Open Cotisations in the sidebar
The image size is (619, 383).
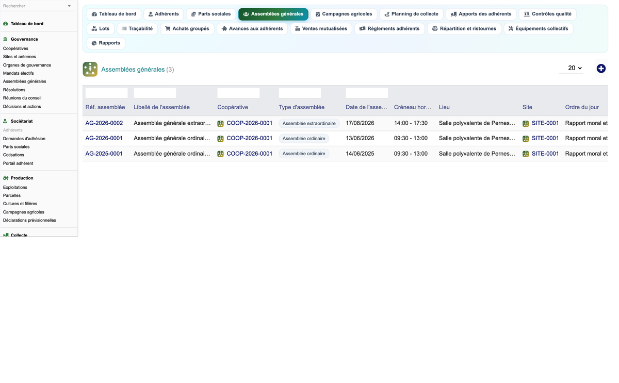coord(13,155)
